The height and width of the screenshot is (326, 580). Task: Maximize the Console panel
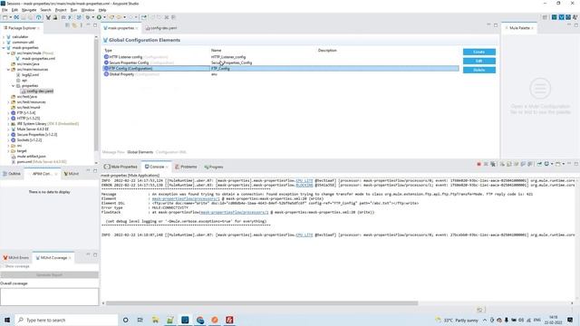pos(576,164)
